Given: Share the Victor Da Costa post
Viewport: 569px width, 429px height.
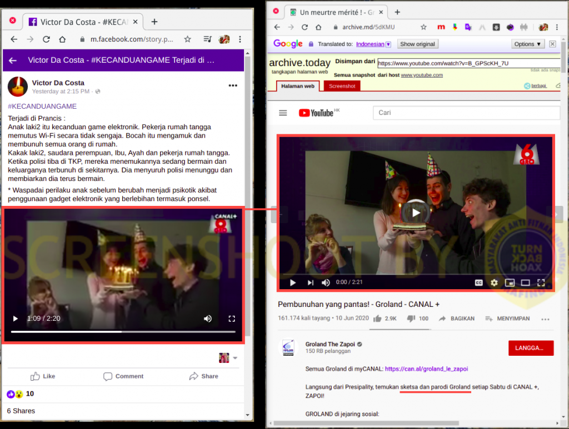Looking at the screenshot, I should pyautogui.click(x=203, y=376).
